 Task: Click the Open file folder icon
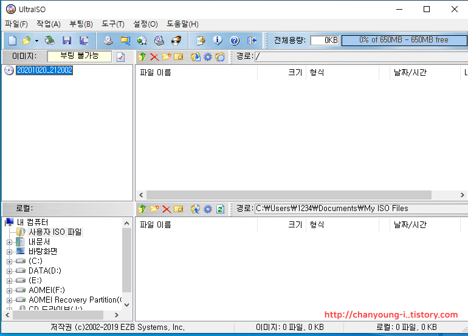click(27, 41)
